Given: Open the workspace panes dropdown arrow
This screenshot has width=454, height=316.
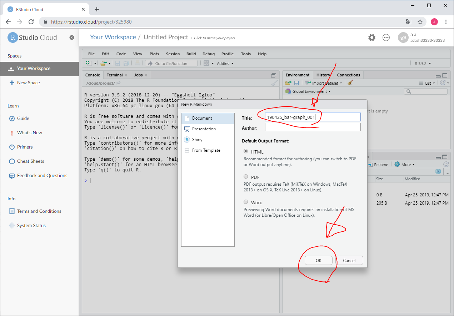Looking at the screenshot, I should pos(213,64).
